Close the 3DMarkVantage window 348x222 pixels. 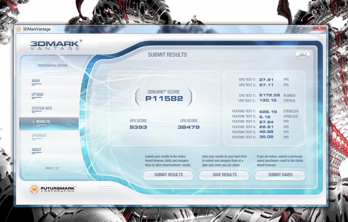pyautogui.click(x=319, y=28)
